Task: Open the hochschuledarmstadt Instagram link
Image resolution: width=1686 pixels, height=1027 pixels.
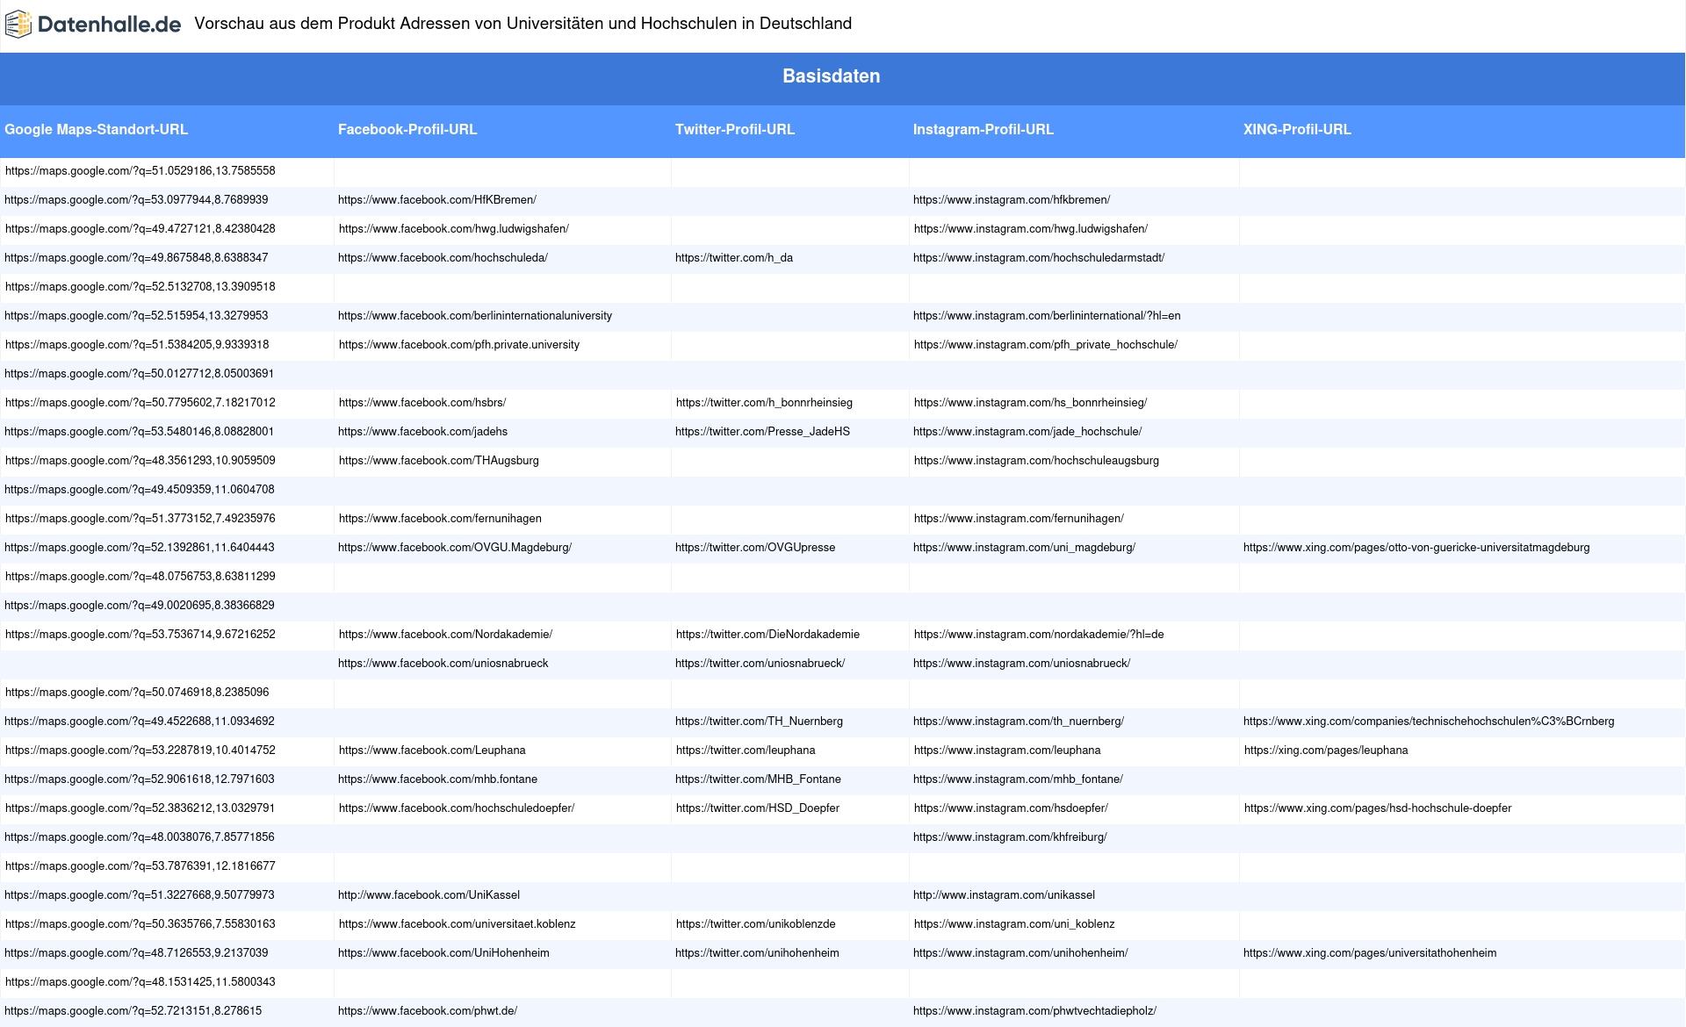Action: (x=1039, y=258)
